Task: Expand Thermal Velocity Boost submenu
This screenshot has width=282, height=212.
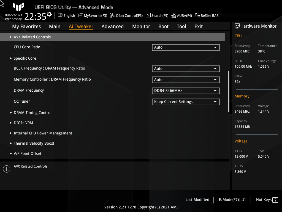Action: [x=34, y=143]
